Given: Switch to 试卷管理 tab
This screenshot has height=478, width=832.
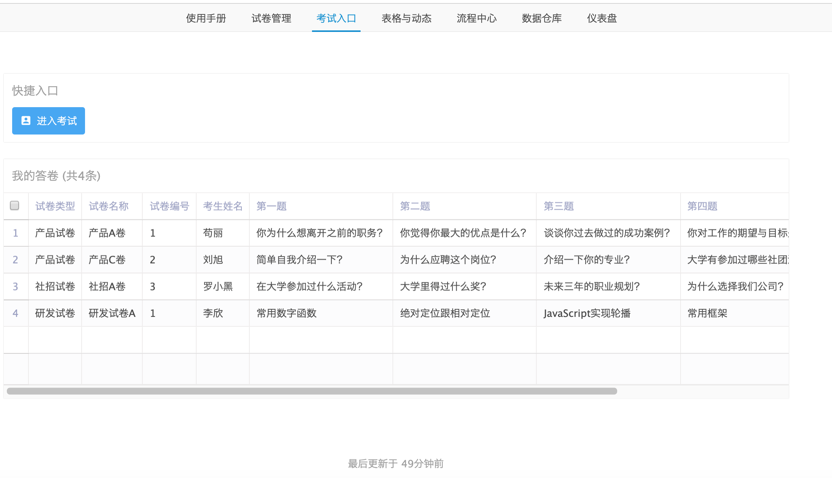Looking at the screenshot, I should click(271, 18).
